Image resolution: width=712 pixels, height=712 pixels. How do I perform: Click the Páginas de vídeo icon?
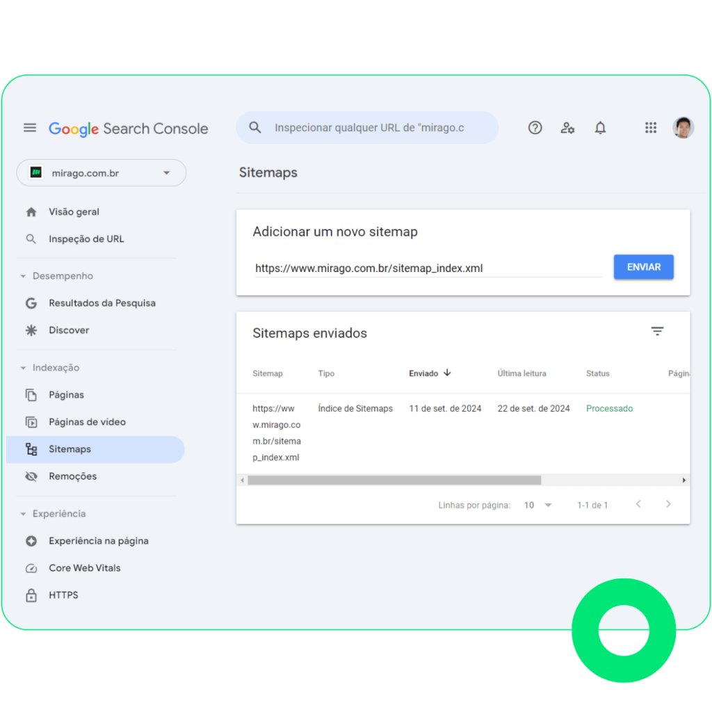pyautogui.click(x=31, y=422)
